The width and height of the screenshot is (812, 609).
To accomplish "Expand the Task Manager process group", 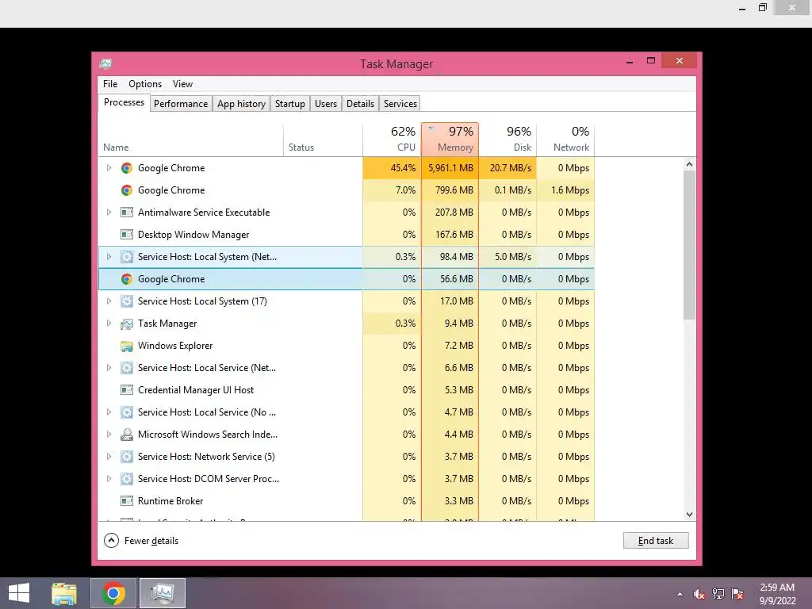I will click(x=109, y=324).
